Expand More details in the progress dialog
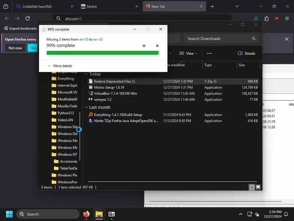The height and width of the screenshot is (221, 294). (60, 66)
